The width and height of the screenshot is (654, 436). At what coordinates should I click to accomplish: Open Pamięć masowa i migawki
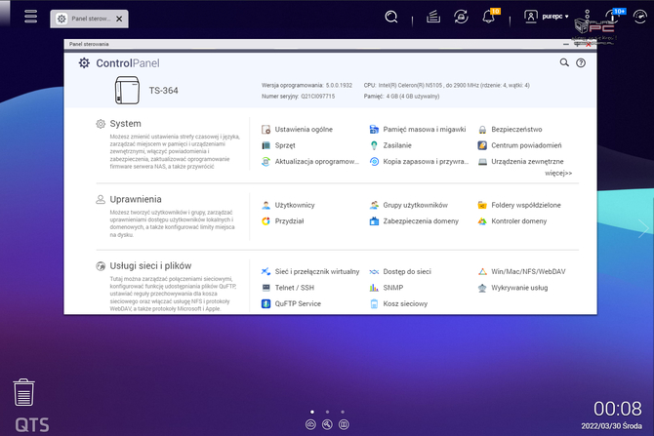coord(418,129)
